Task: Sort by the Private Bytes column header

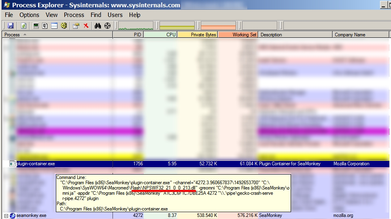Action: click(x=198, y=35)
